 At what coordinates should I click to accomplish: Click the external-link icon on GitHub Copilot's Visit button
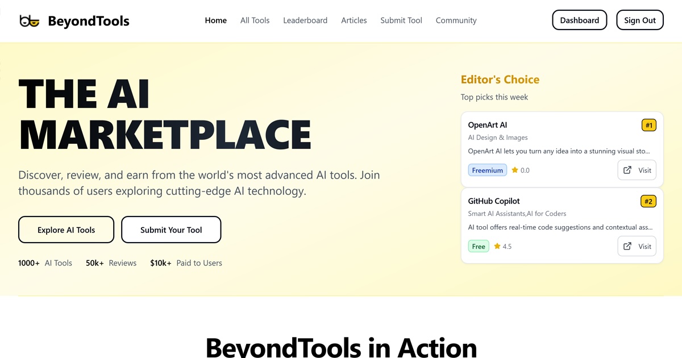(627, 246)
